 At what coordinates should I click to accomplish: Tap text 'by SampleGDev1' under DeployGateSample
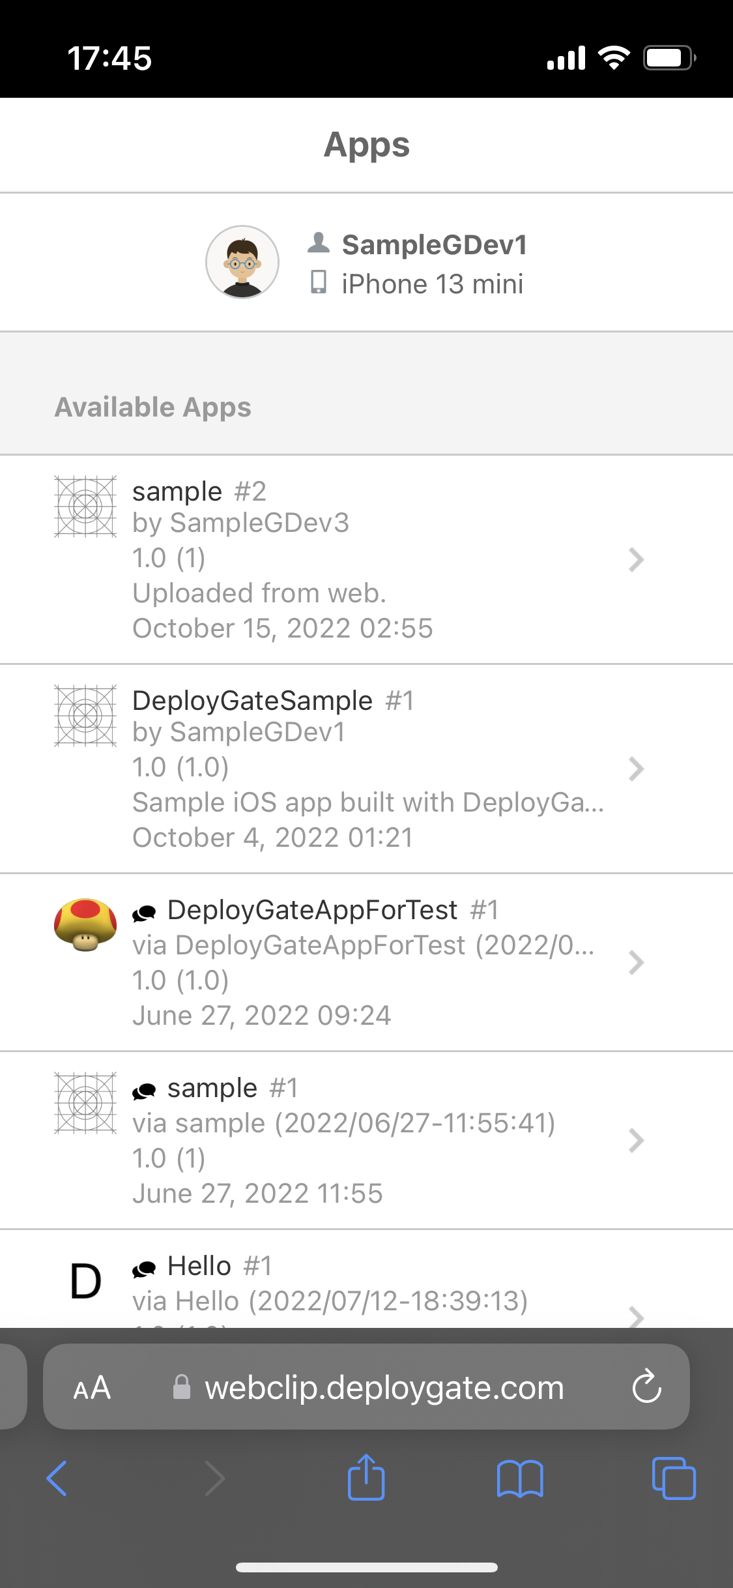(239, 732)
